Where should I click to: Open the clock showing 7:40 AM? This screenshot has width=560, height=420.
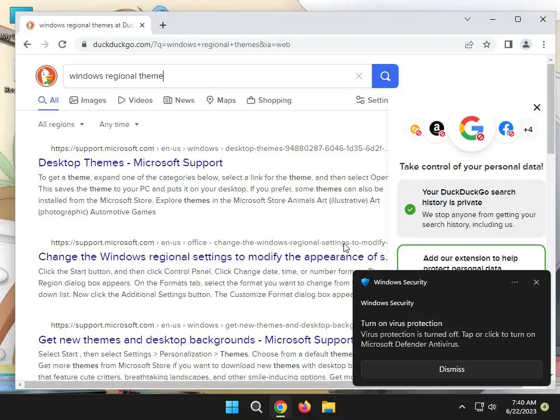coord(521,407)
